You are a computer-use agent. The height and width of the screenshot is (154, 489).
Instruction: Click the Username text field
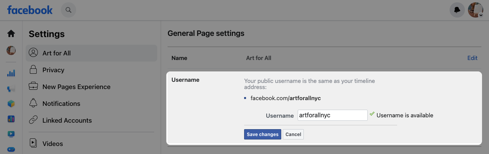[x=333, y=115]
